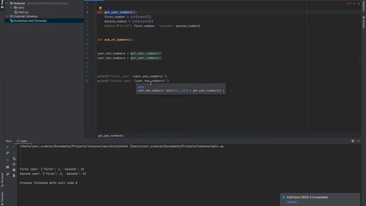The image size is (366, 206).
Task: Click the main.py path link in console
Action: click(177, 146)
